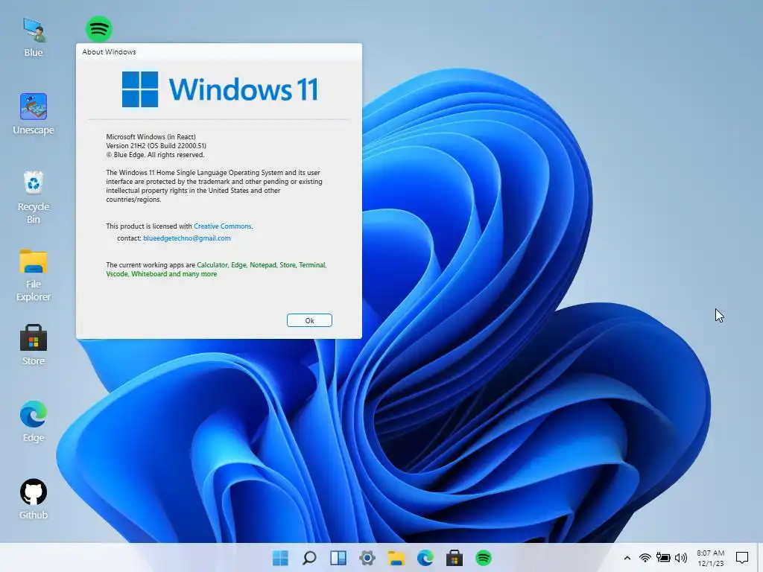The width and height of the screenshot is (763, 572).
Task: Follow the Creative Commons link
Action: (x=222, y=226)
